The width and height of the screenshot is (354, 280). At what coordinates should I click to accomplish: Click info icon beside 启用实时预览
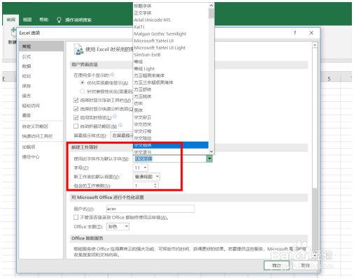(115, 117)
